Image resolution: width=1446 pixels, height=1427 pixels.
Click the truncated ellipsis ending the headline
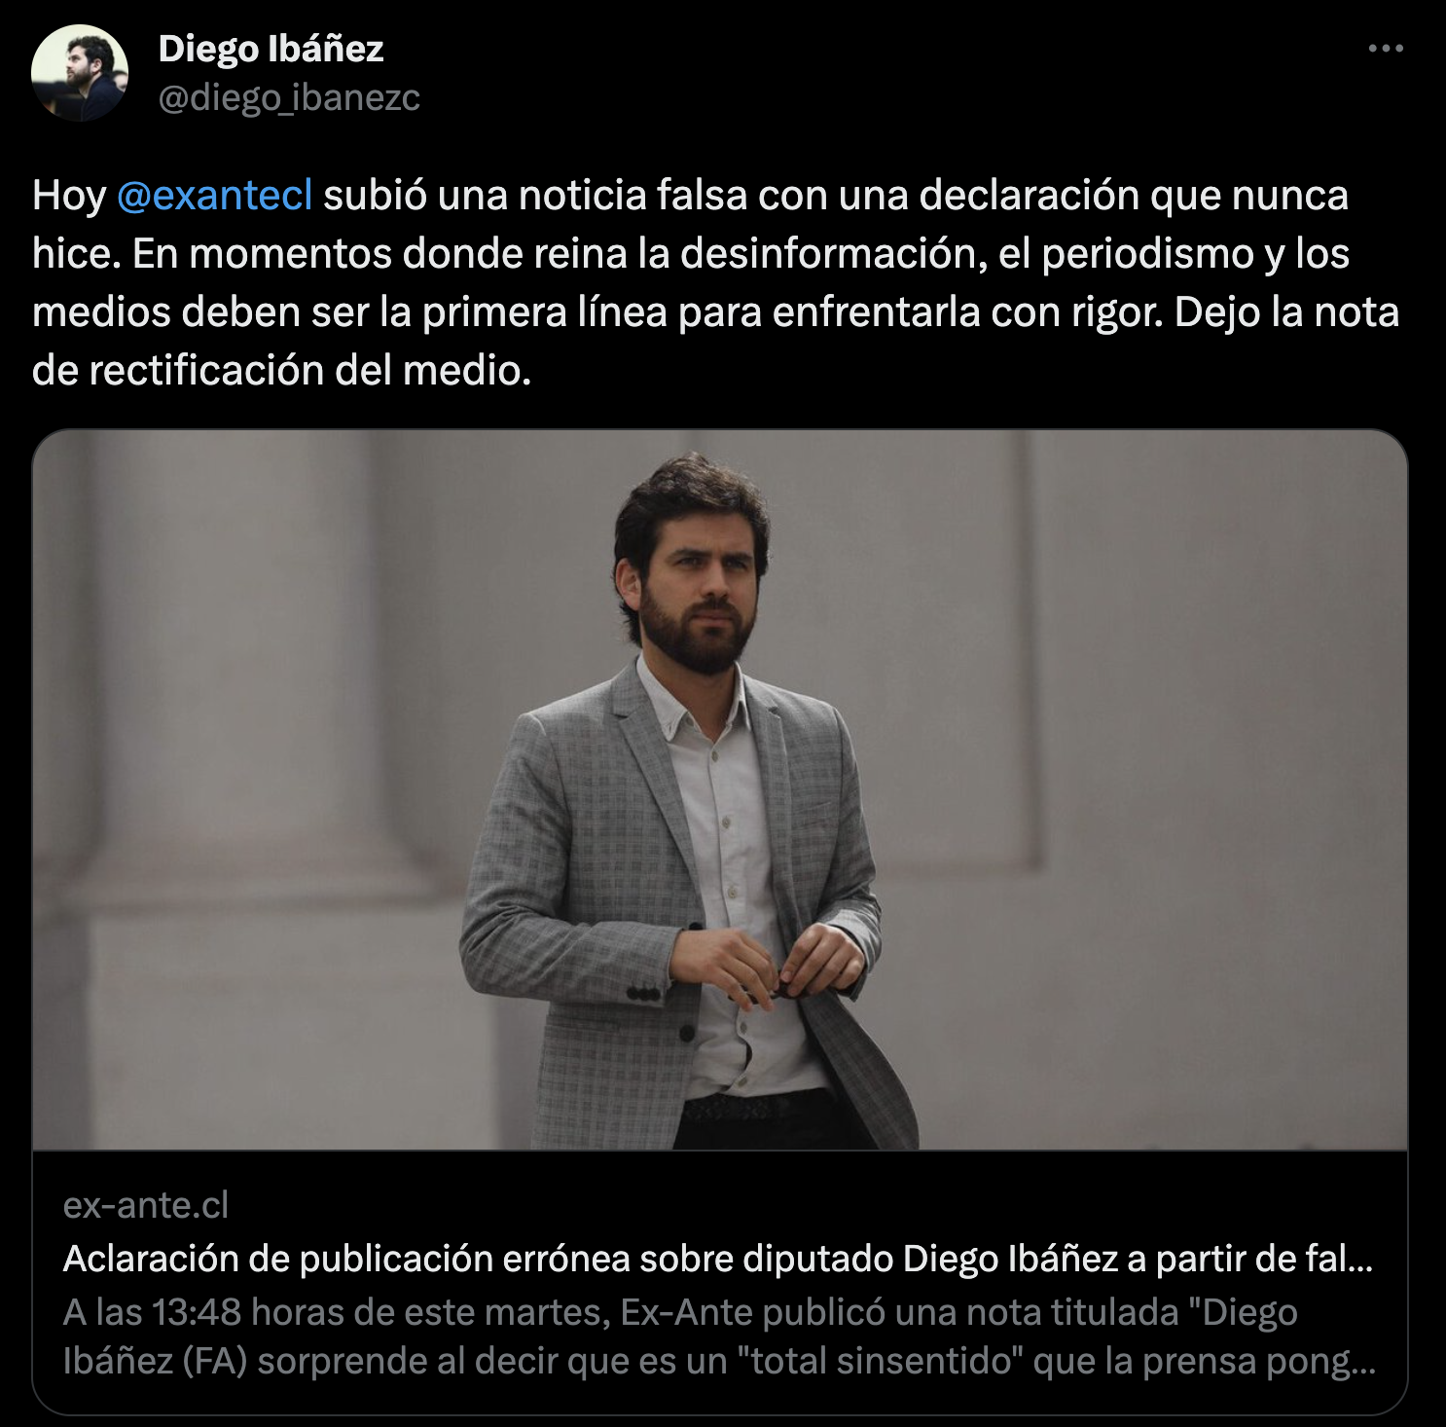[x=1359, y=1259]
